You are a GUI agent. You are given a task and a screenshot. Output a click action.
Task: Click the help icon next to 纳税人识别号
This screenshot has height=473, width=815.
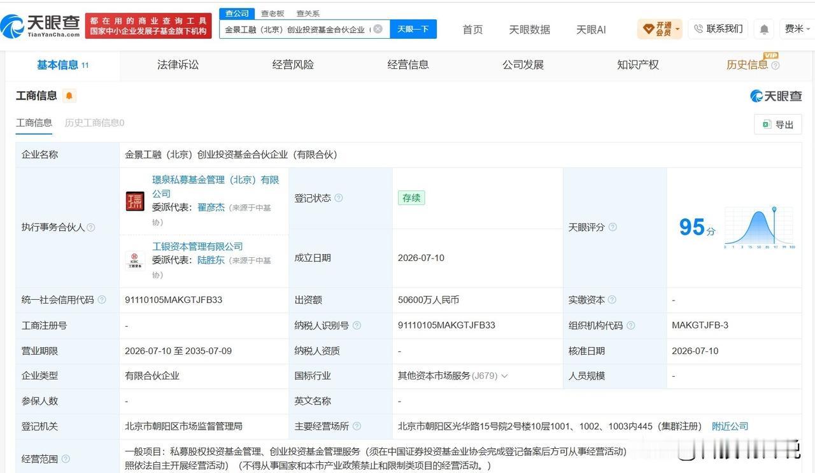coord(357,325)
